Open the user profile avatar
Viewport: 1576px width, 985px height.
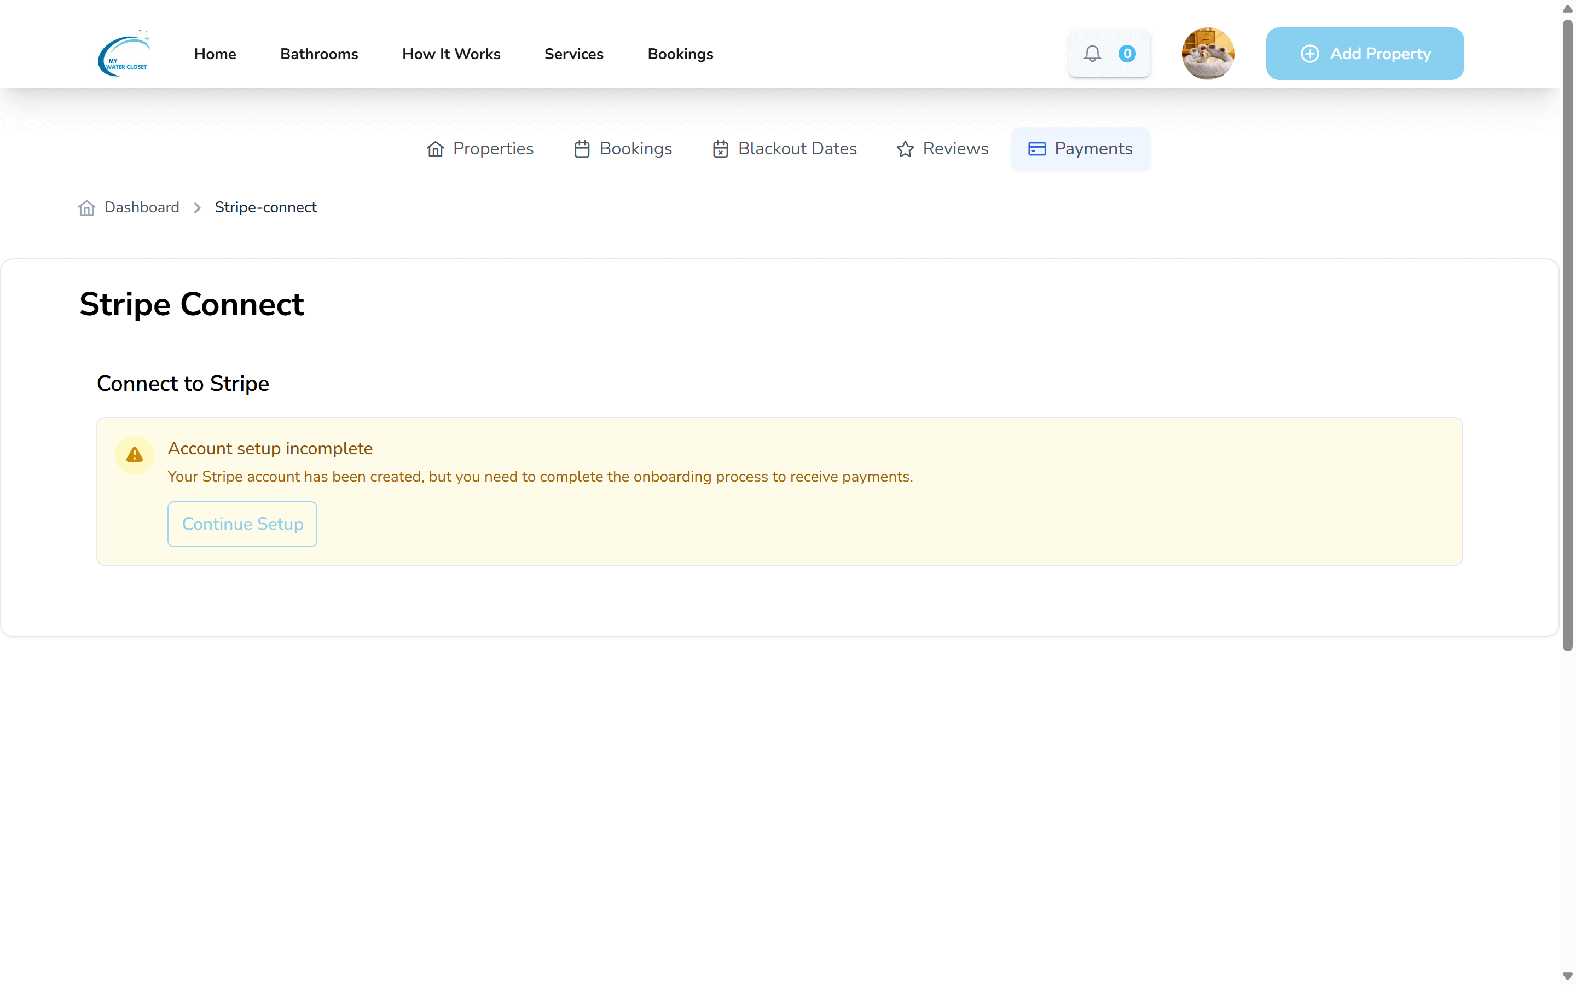click(x=1207, y=54)
